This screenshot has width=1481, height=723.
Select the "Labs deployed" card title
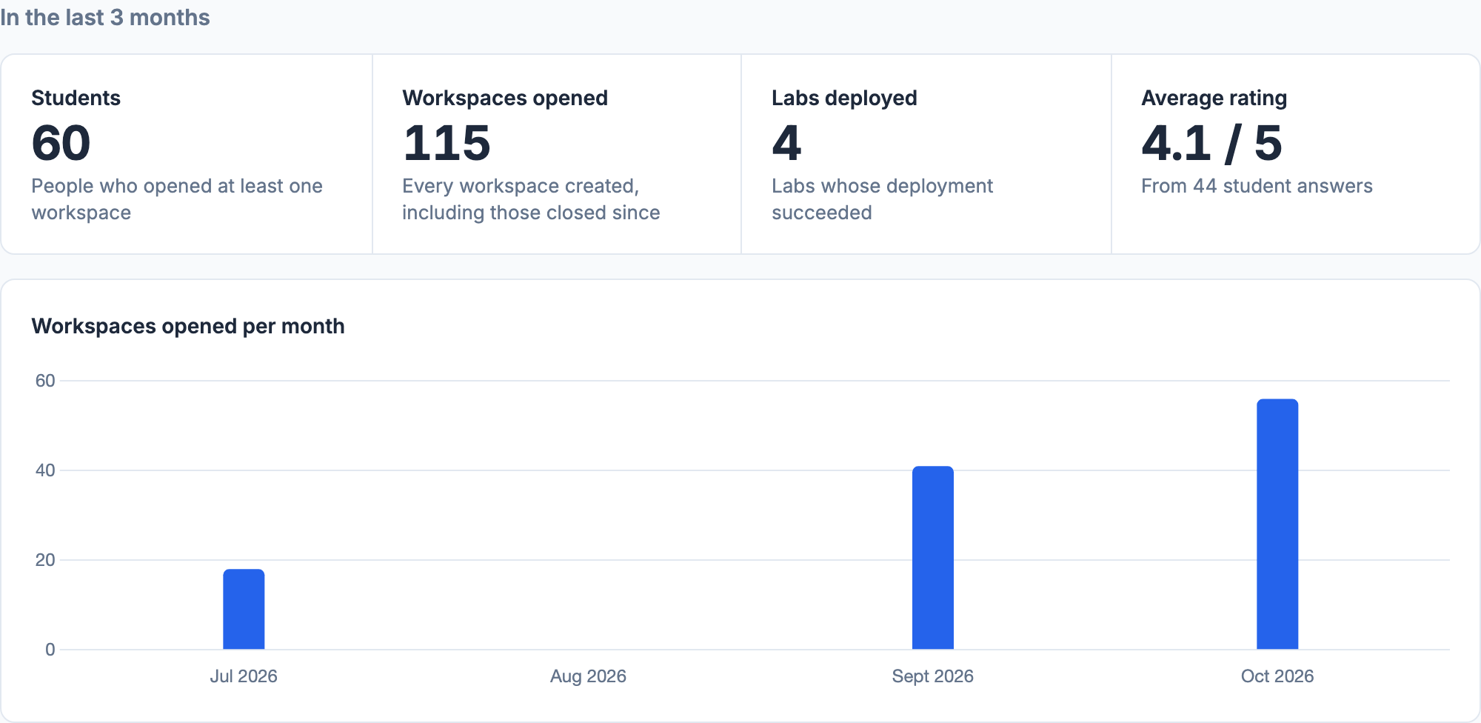(844, 98)
